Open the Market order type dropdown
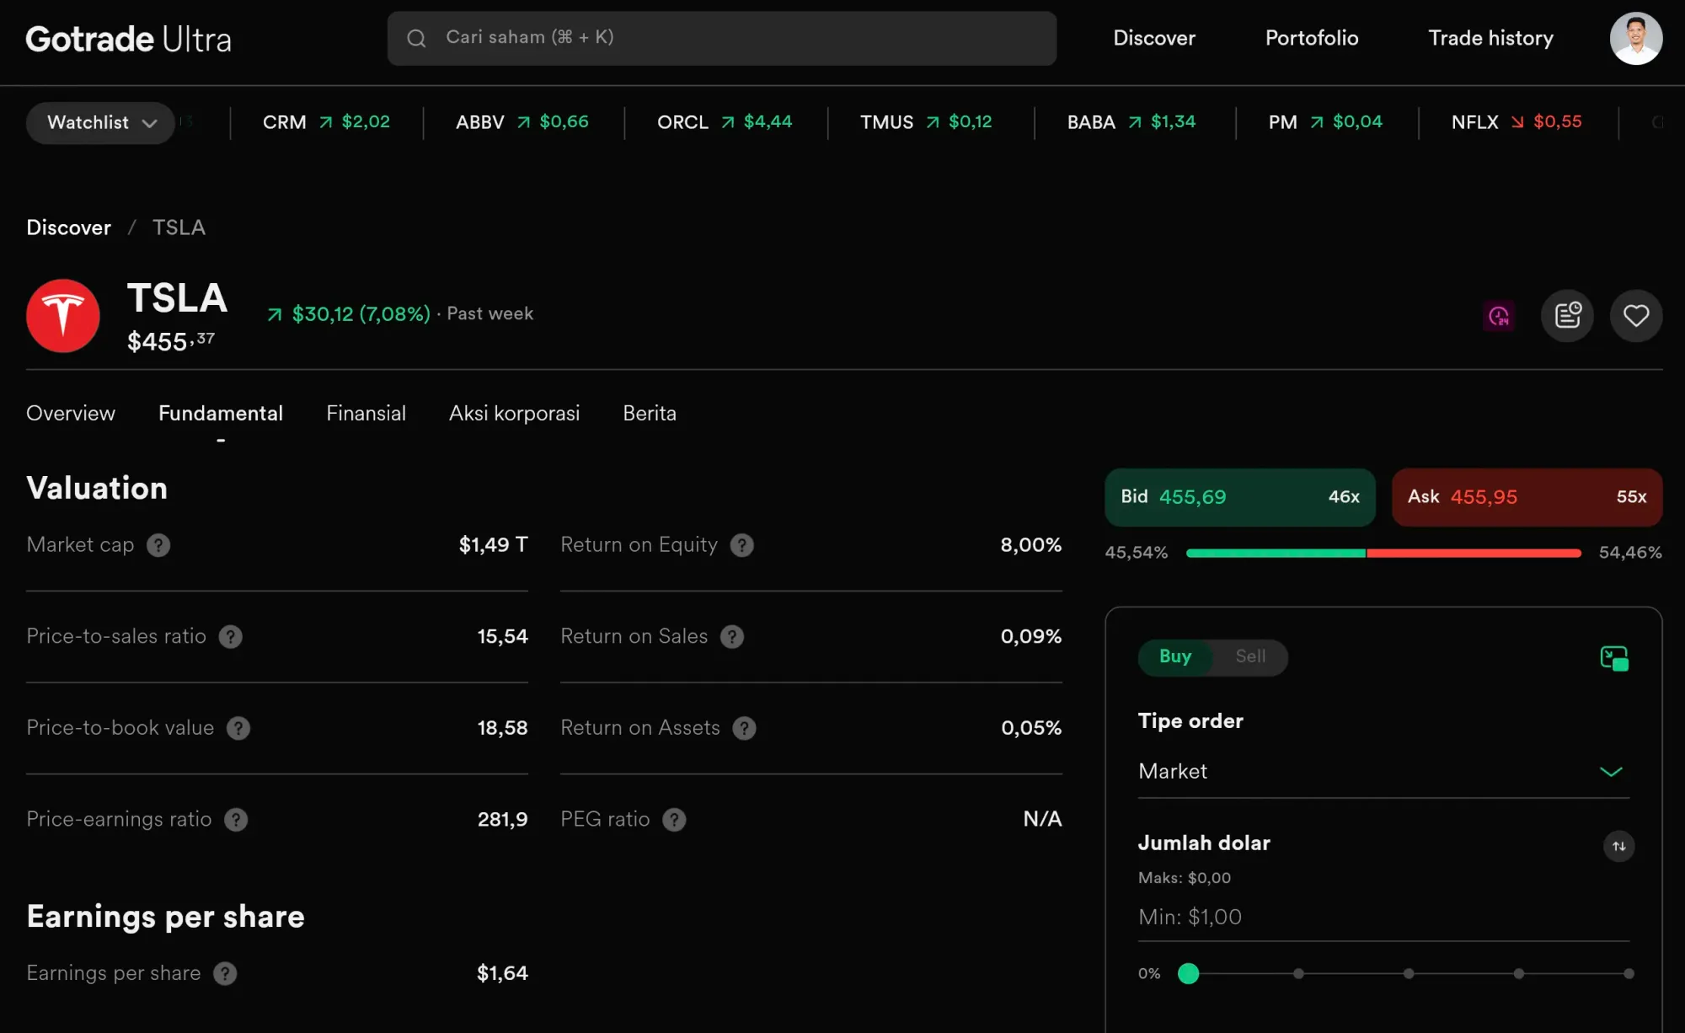The image size is (1685, 1033). [x=1382, y=771]
